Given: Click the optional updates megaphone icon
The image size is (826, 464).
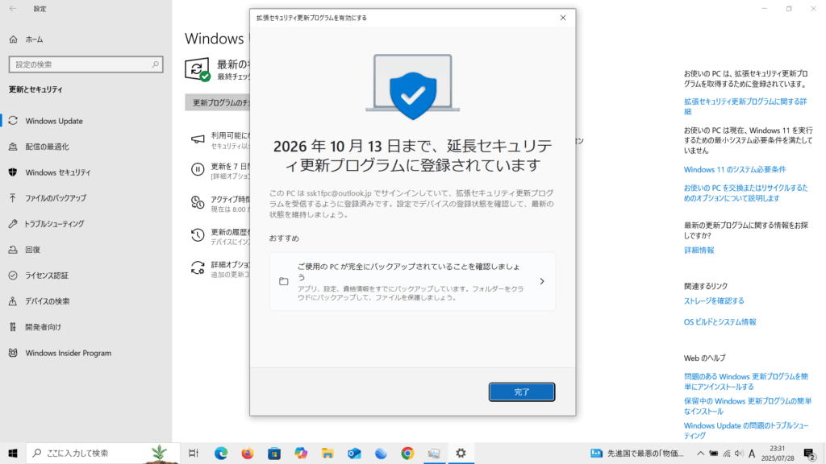Looking at the screenshot, I should pyautogui.click(x=198, y=139).
